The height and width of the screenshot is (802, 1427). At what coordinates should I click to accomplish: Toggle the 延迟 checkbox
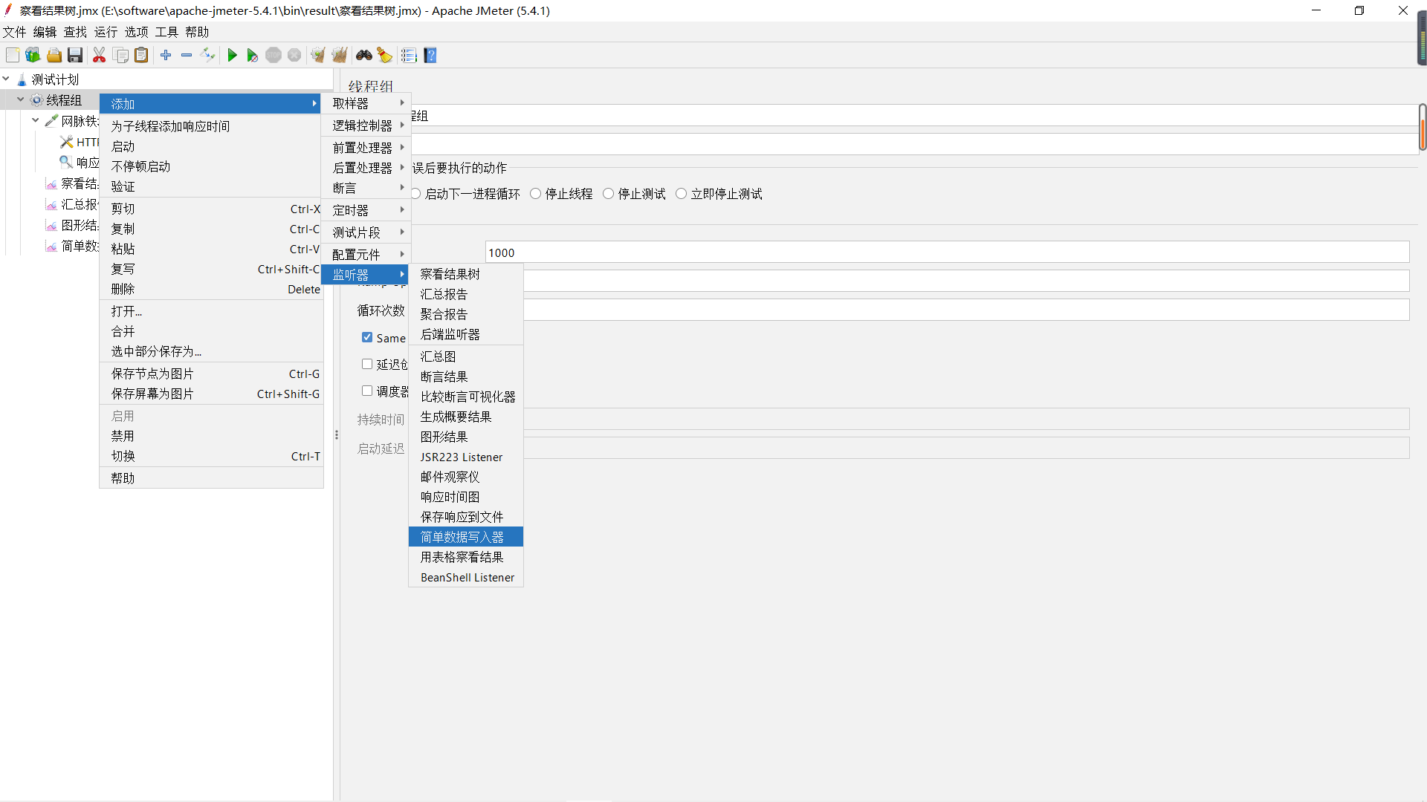(367, 364)
